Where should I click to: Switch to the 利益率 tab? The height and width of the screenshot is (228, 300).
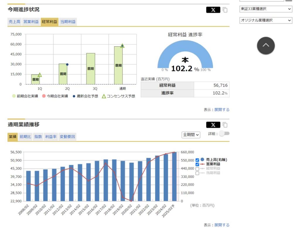click(x=51, y=137)
